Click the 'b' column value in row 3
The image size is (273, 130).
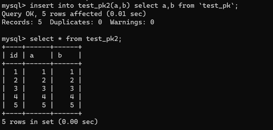pyautogui.click(x=72, y=88)
